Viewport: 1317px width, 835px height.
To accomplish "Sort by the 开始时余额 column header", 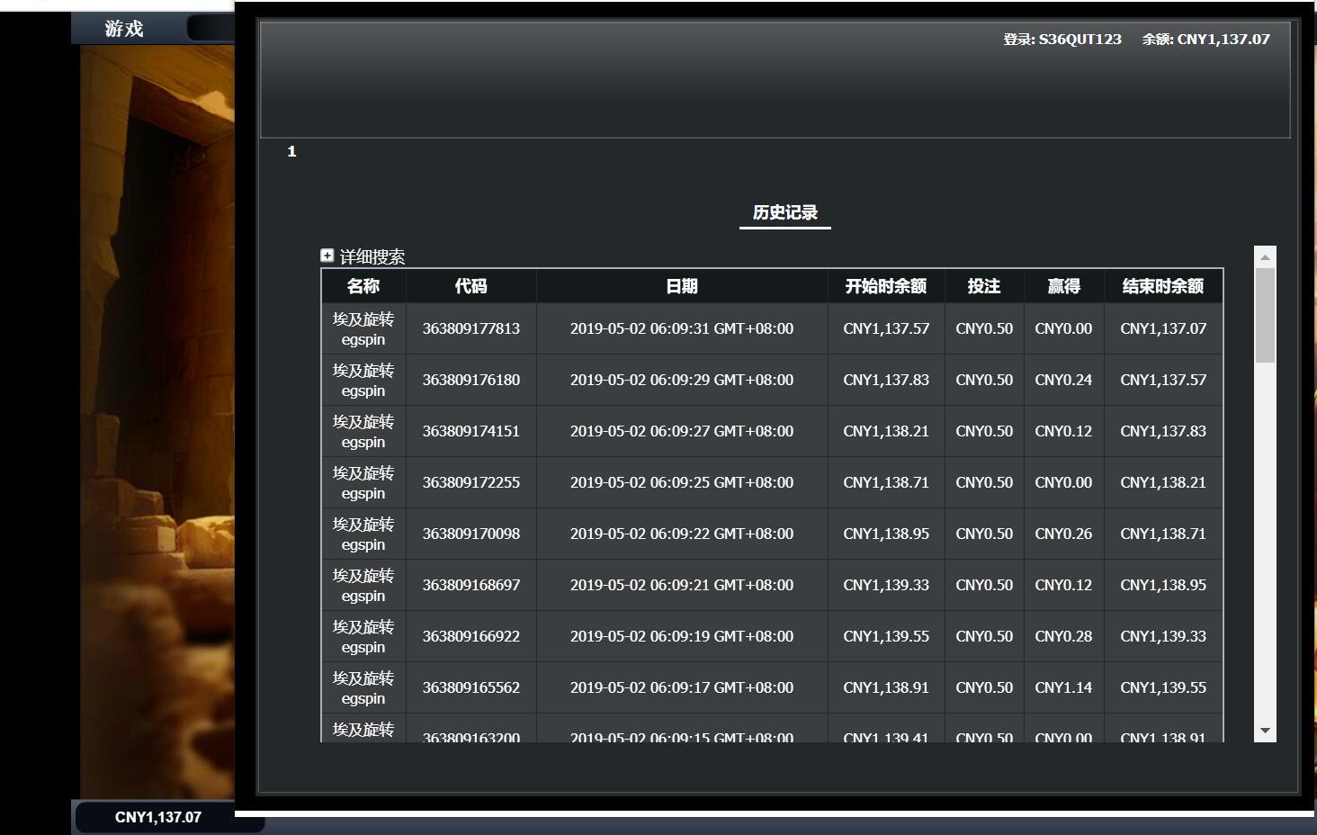I will [886, 286].
